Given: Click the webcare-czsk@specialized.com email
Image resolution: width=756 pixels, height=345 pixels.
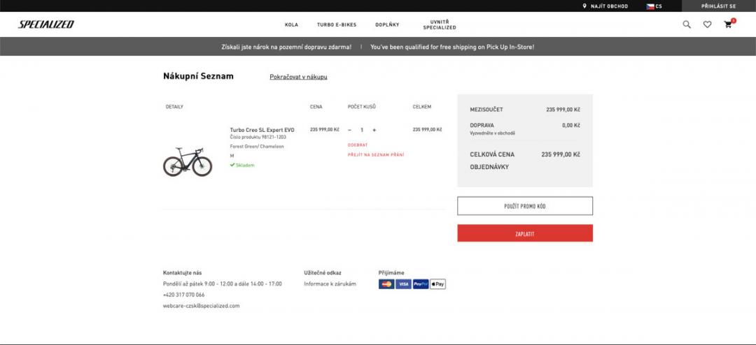Looking at the screenshot, I should click(201, 306).
